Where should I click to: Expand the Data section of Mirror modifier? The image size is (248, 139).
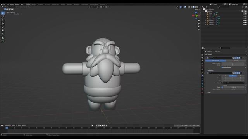[209, 92]
